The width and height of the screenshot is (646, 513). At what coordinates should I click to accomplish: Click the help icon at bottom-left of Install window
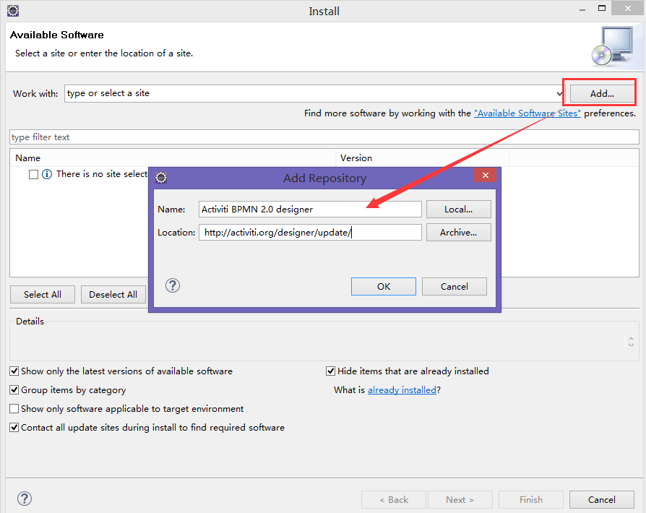(x=25, y=499)
